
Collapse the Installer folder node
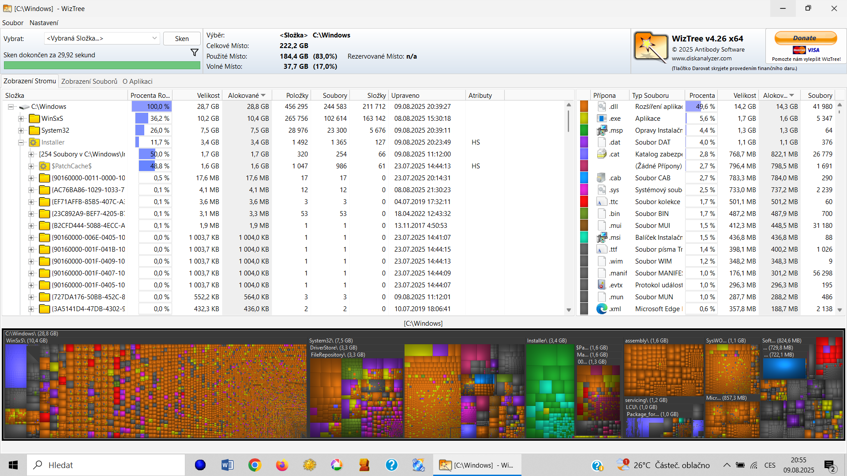pos(21,142)
